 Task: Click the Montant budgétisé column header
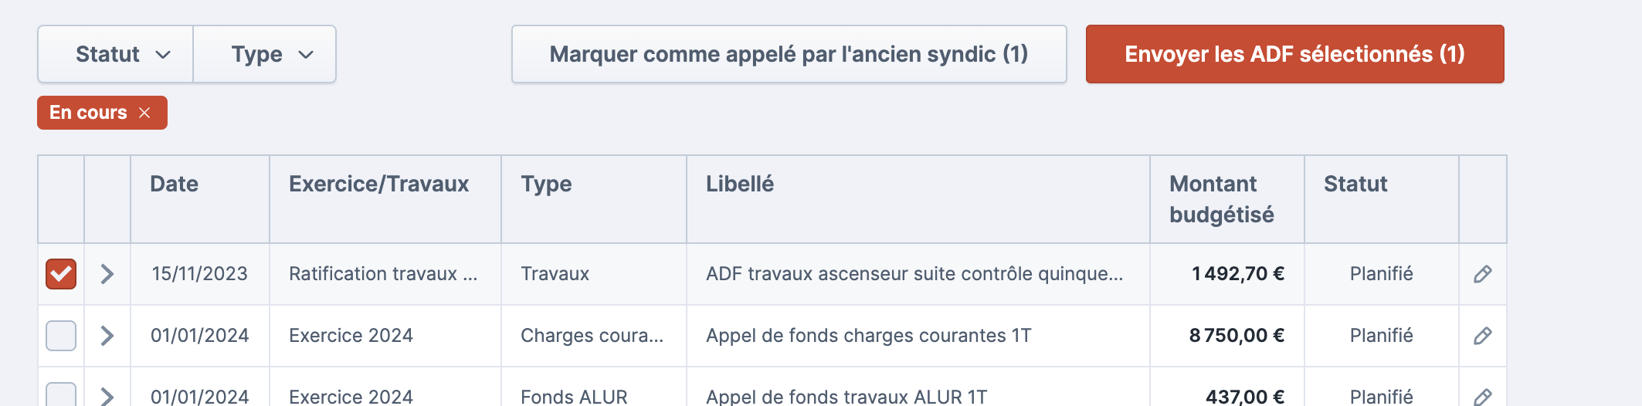coord(1221,199)
